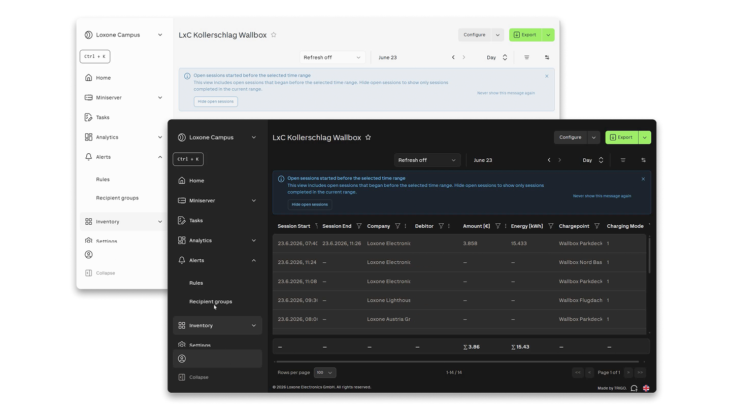Click the user profile icon in dark sidebar
Image resolution: width=731 pixels, height=411 pixels.
click(182, 359)
